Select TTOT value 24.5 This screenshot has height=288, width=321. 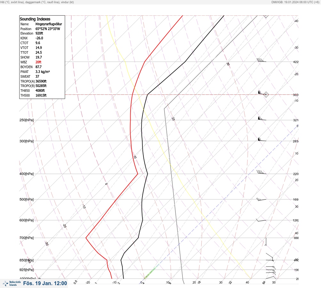pos(39,52)
